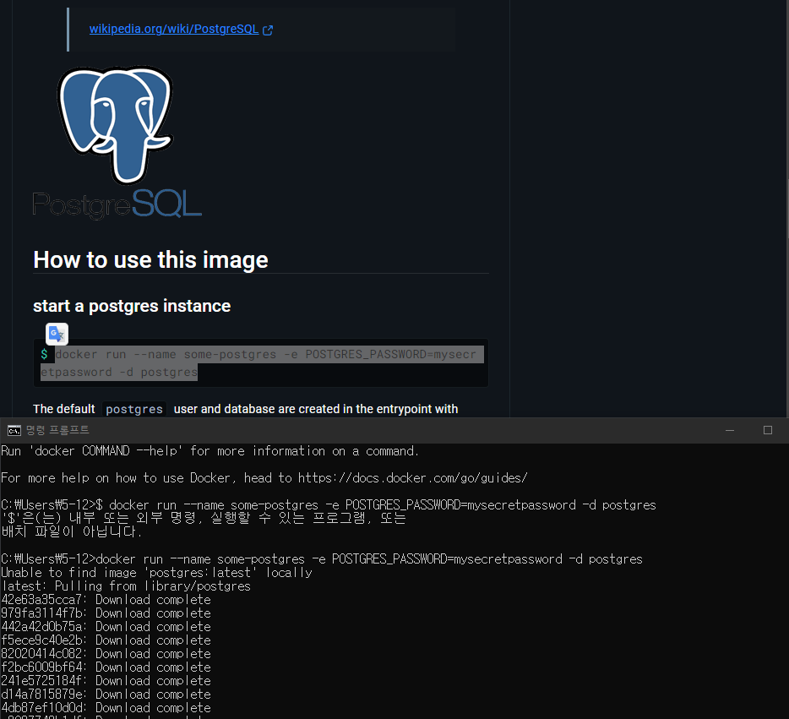This screenshot has width=789, height=719.
Task: Open the wikipedia.org/wiki/PostgreSQL link
Action: (x=174, y=30)
